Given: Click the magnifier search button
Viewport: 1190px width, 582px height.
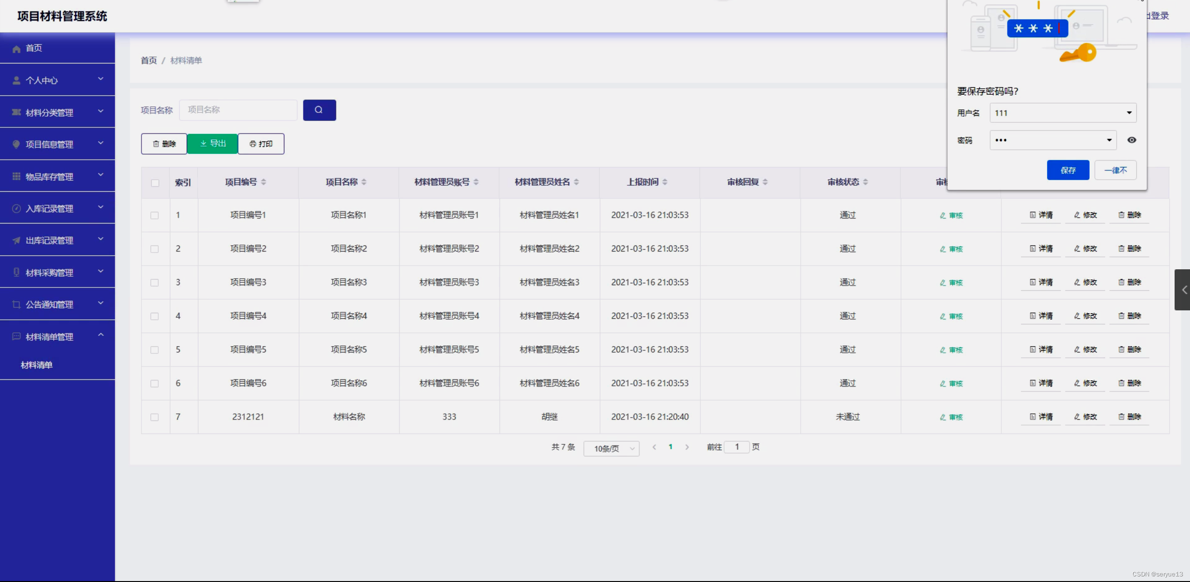Looking at the screenshot, I should pyautogui.click(x=319, y=110).
